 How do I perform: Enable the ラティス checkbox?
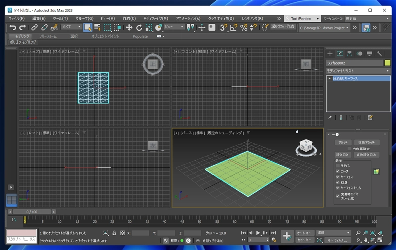tap(338, 166)
